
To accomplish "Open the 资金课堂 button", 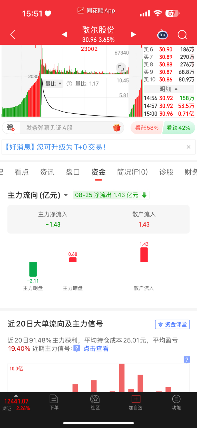I will pos(172,324).
